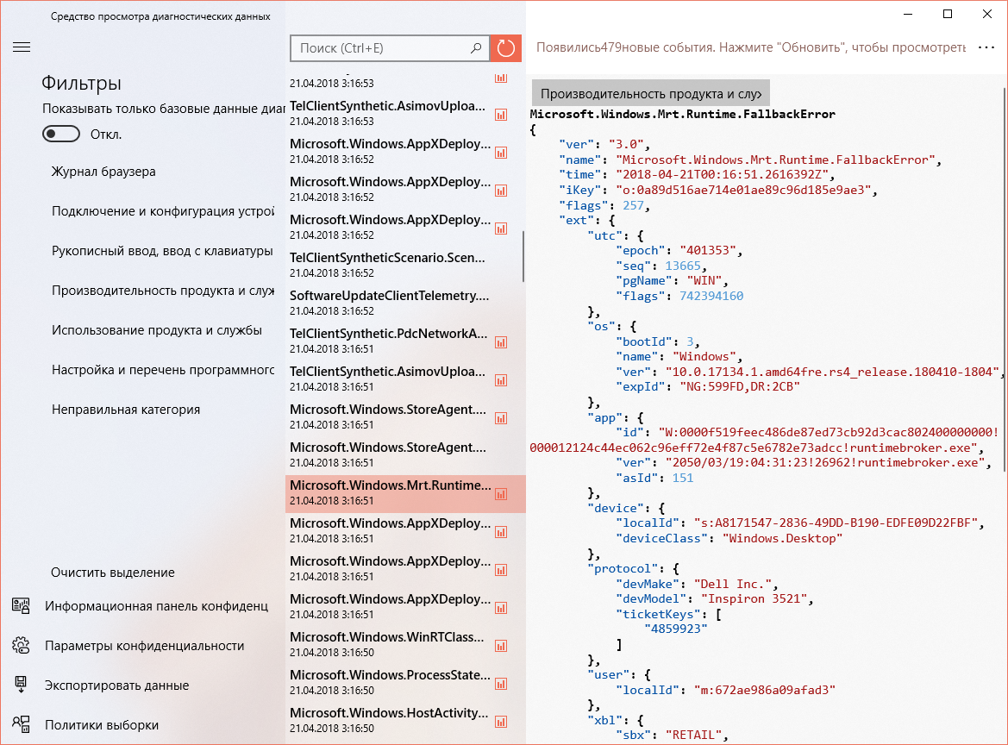Click the Privacy dashboard icon
Image resolution: width=1008 pixels, height=745 pixels.
22,605
